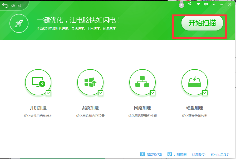Viewport: 236px width, 159px height.
Task: Click the 开机加速 title text
Action: 38,108
